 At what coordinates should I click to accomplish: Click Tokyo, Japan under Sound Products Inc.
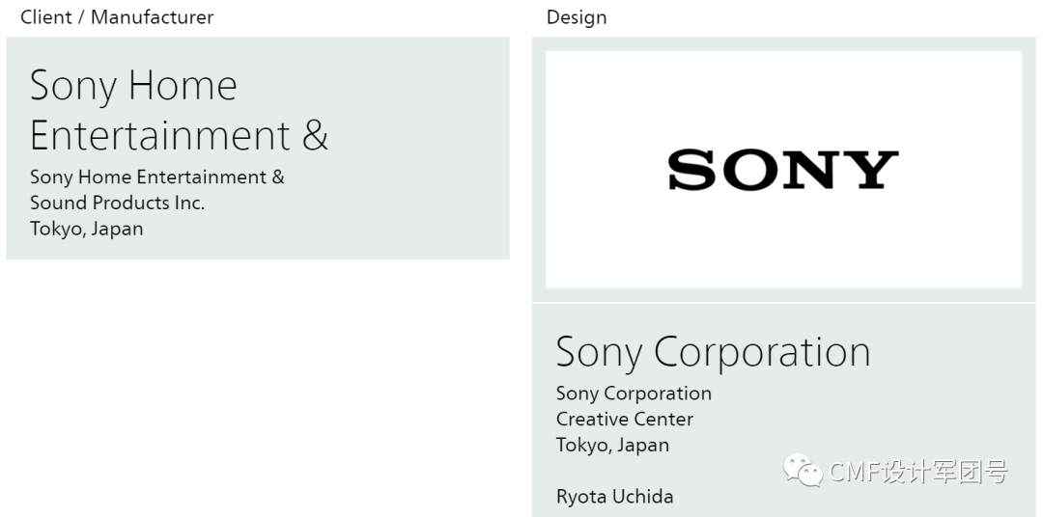click(x=86, y=229)
